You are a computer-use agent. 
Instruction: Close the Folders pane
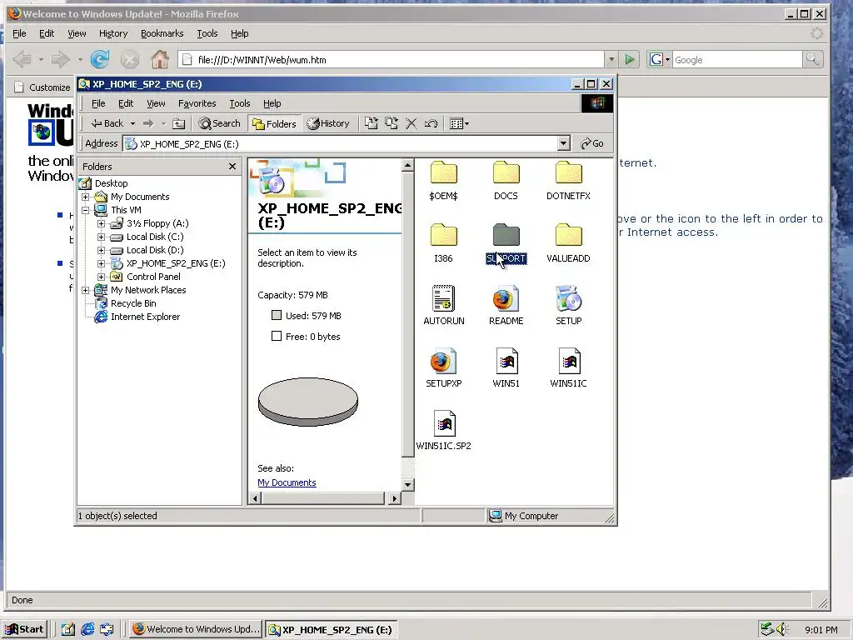[x=232, y=167]
